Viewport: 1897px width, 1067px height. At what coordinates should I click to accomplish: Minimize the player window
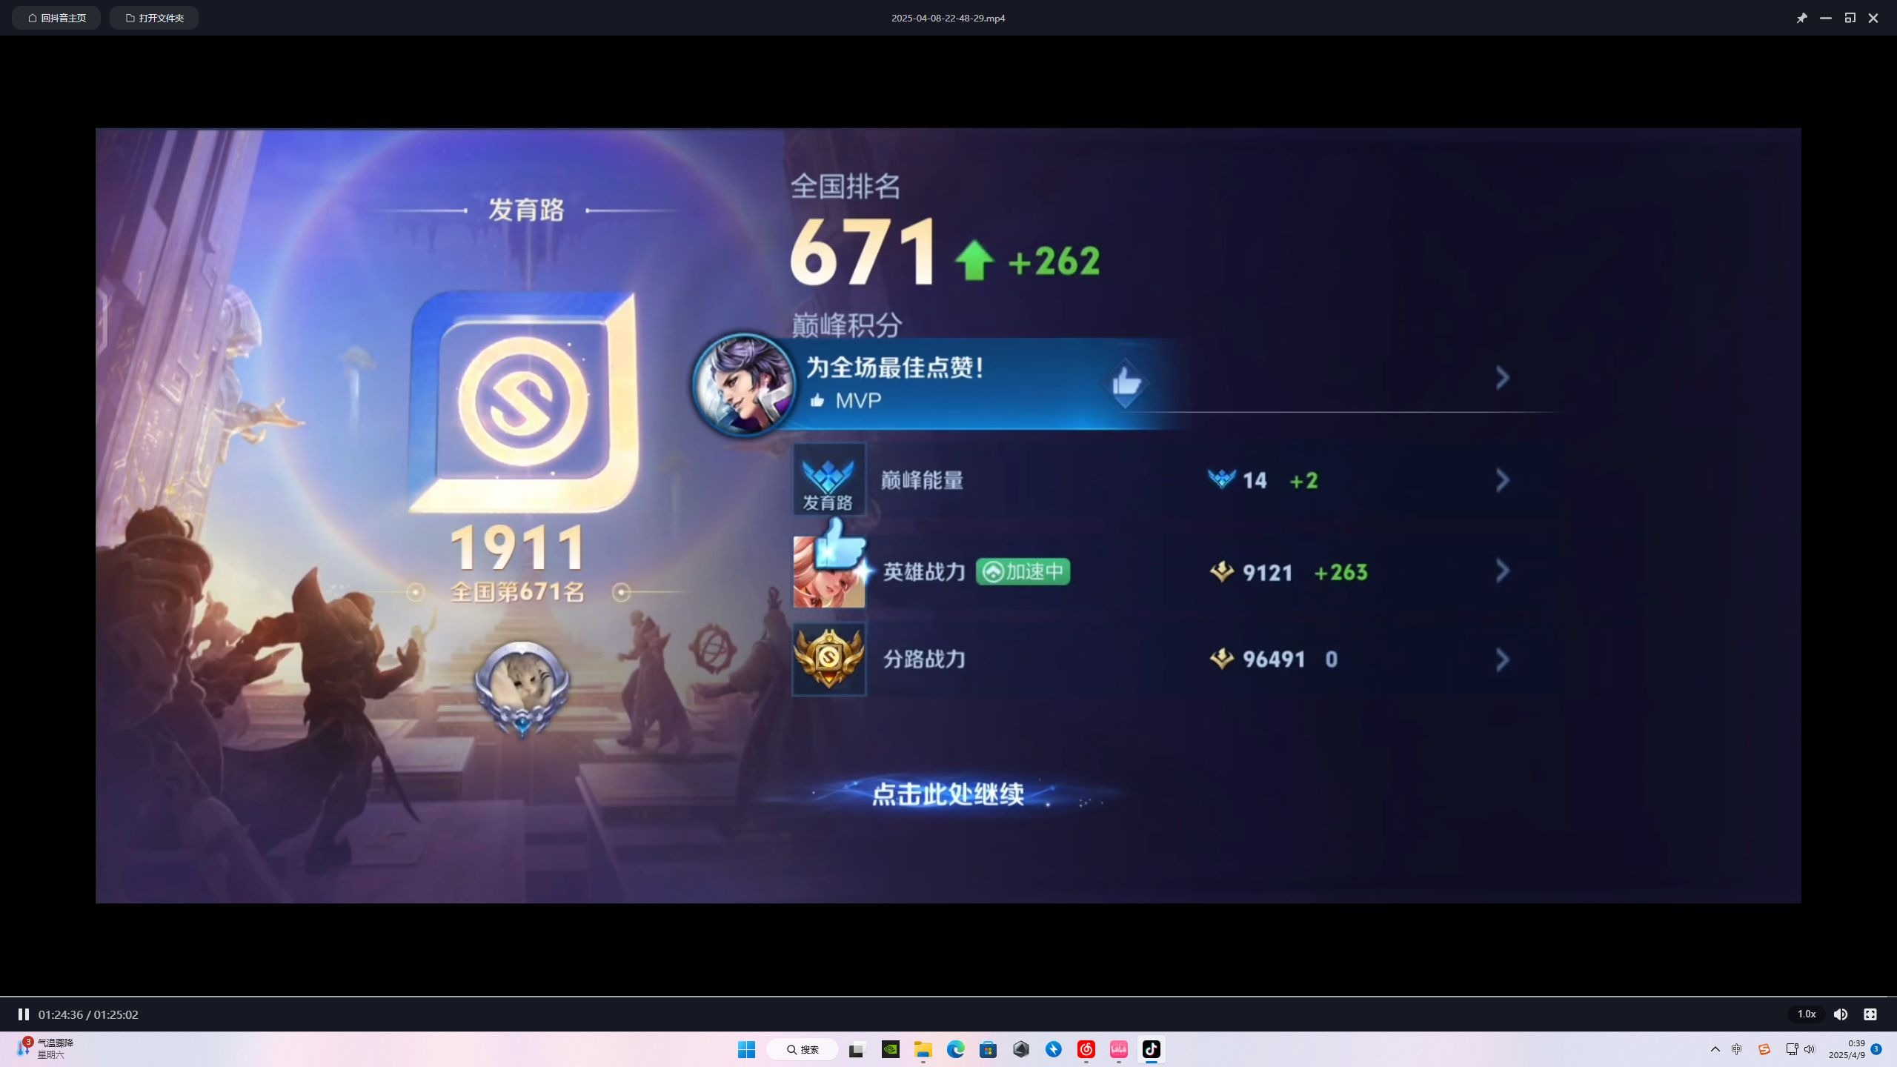[x=1826, y=18]
